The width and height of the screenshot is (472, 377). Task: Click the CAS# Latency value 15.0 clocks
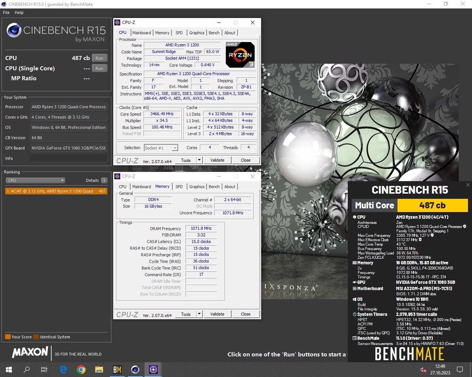[201, 242]
